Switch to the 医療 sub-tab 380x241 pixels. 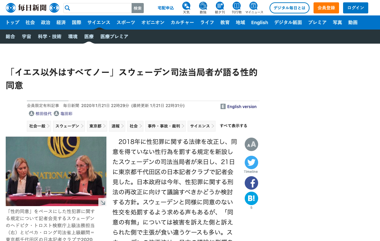tap(89, 37)
